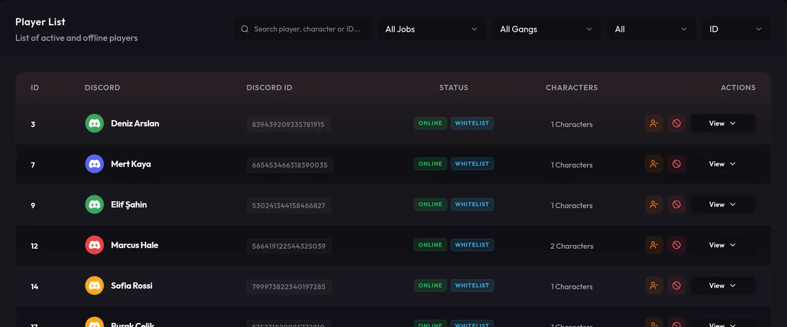Click the red ban icon for Deniz Arslan
The image size is (787, 327).
[677, 124]
